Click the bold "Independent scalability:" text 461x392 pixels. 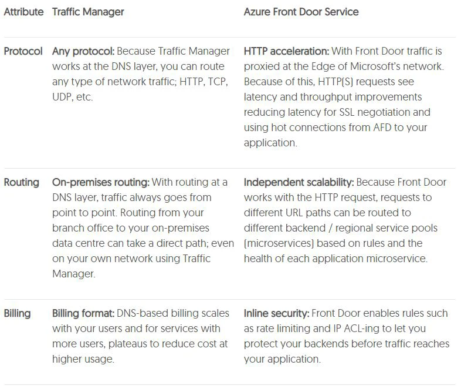point(299,182)
